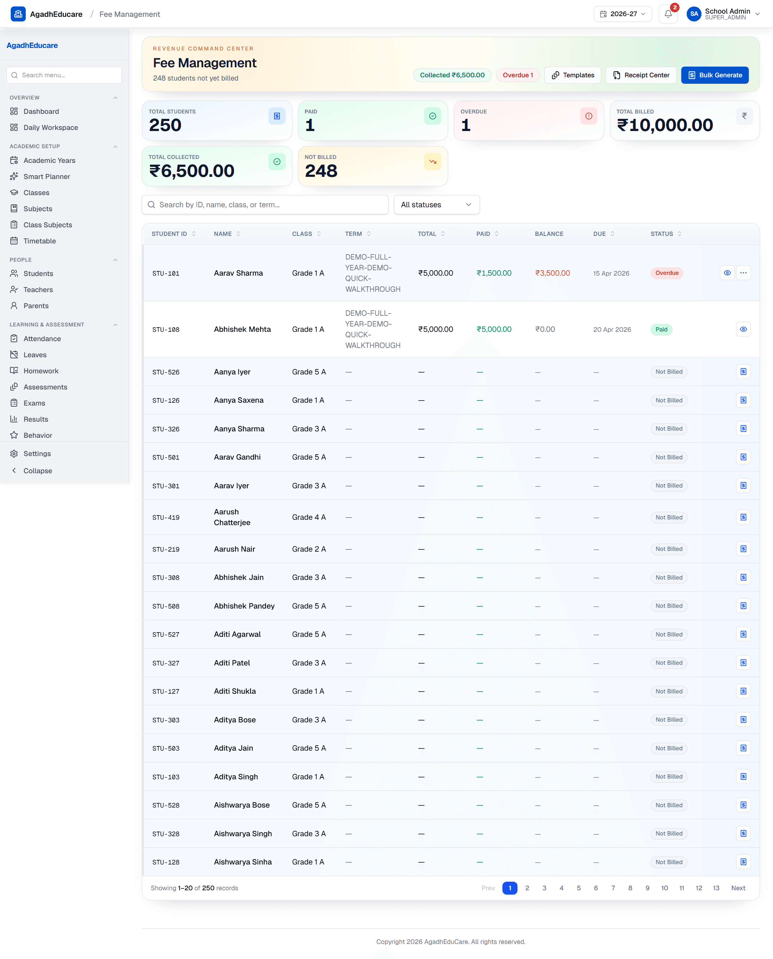Generate bill icon for Aanya Iyer
773x959 pixels.
pyautogui.click(x=743, y=372)
